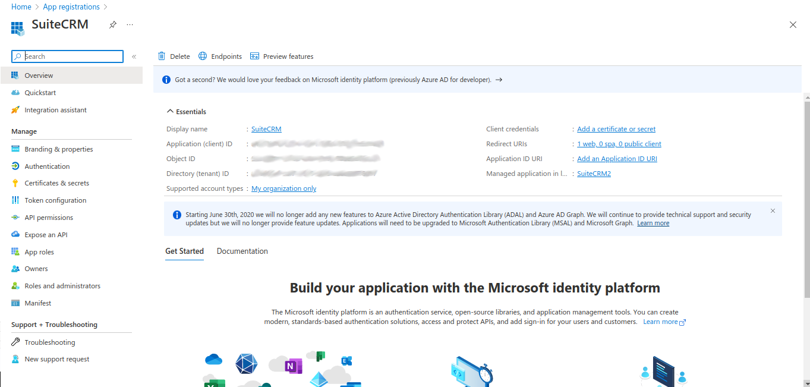This screenshot has height=387, width=810.
Task: Switch to the Documentation tab
Action: pos(242,251)
